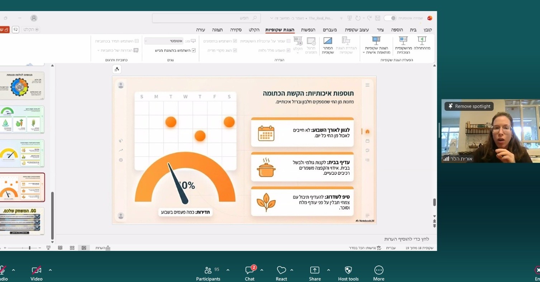
Task: Click the notes button in status bar (הערות)
Action: point(103,248)
